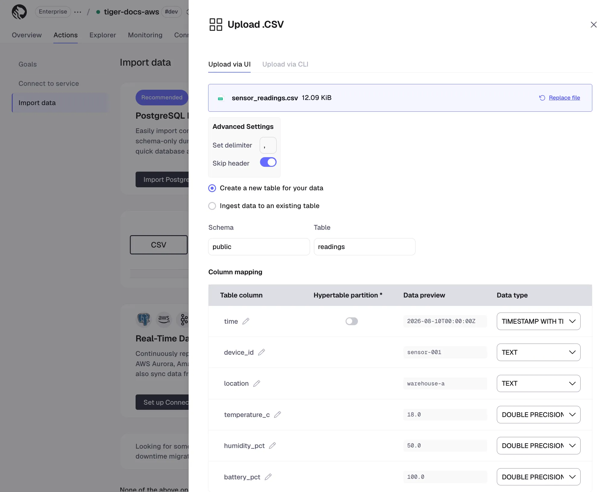
Task: Edit the time column name
Action: 246,321
